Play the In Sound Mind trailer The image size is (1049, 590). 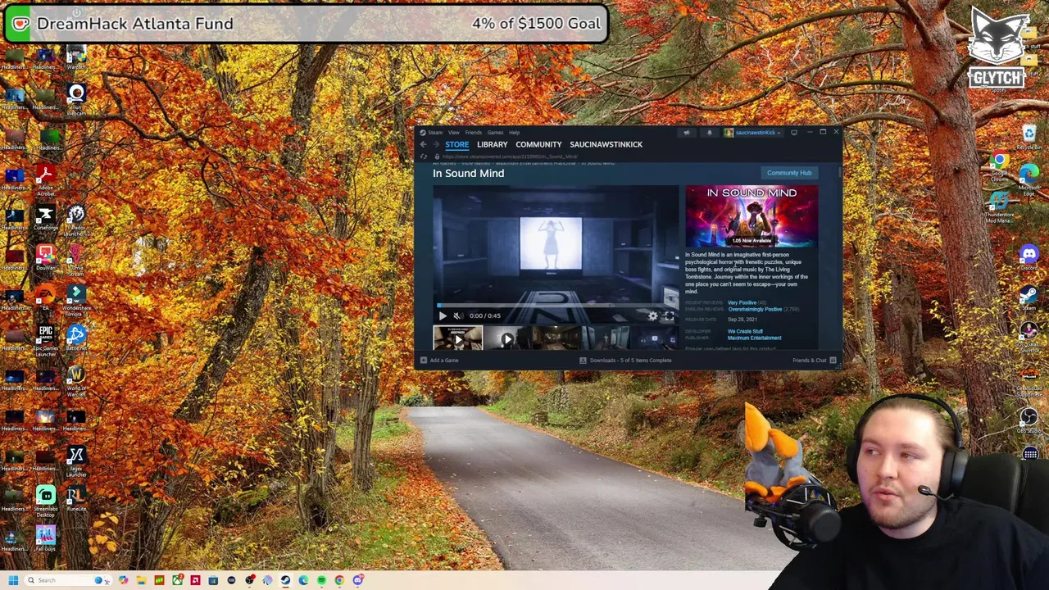[x=443, y=315]
